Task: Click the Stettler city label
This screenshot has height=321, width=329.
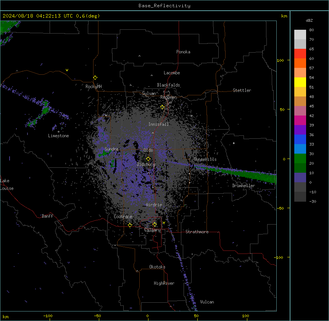Action: [242, 90]
